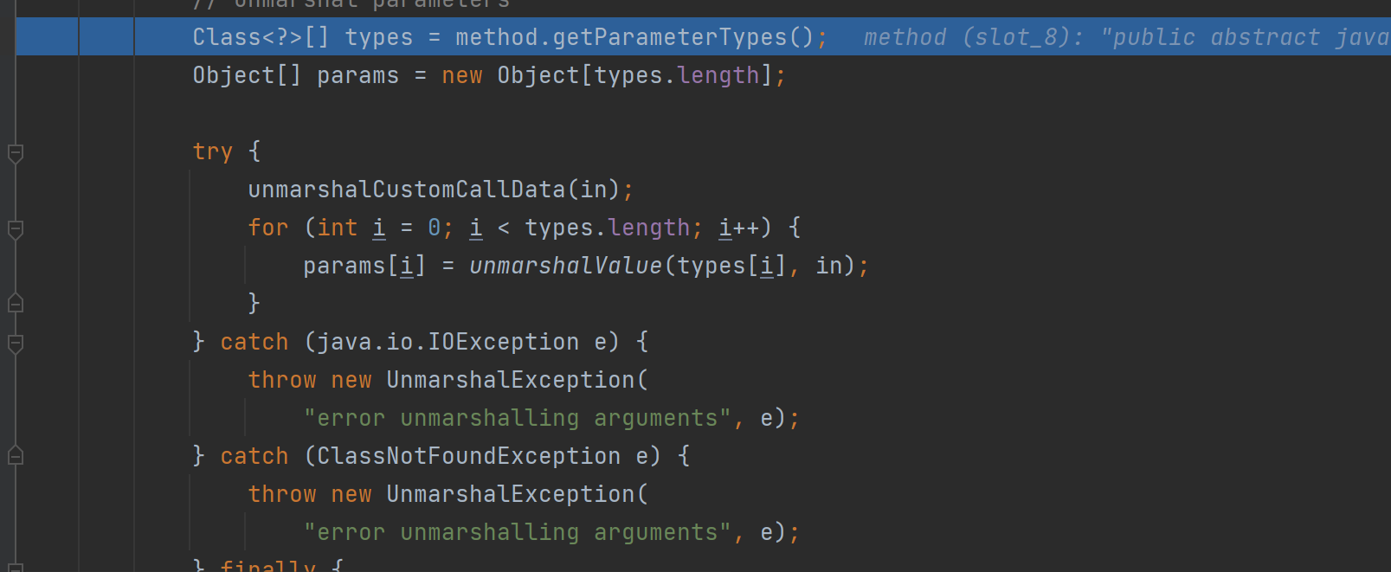Click the params[i] assignment target
Image resolution: width=1391 pixels, height=572 pixels.
click(364, 266)
